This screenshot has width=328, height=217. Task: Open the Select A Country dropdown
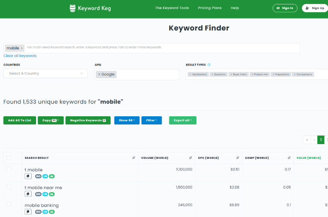click(x=46, y=74)
